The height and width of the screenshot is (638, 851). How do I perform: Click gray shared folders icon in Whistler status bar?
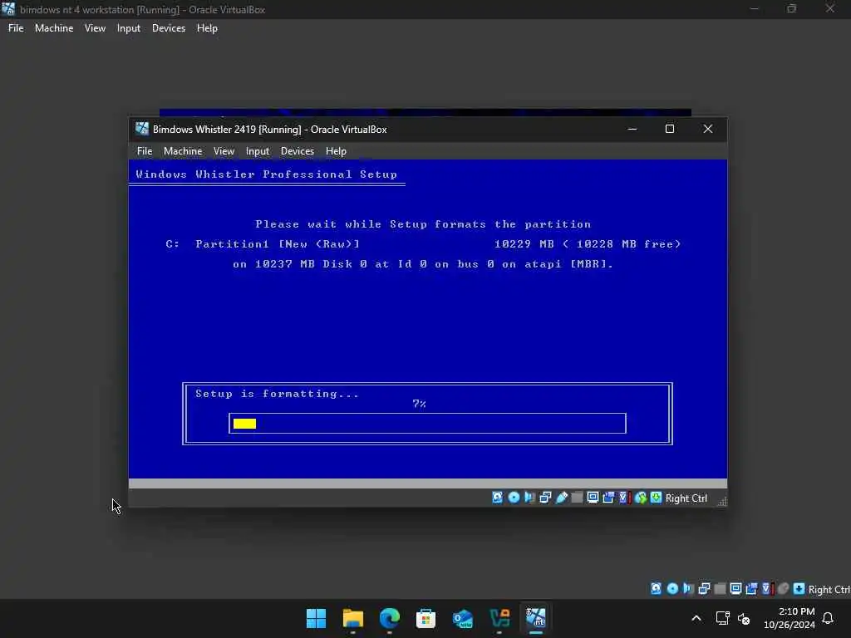pyautogui.click(x=577, y=498)
